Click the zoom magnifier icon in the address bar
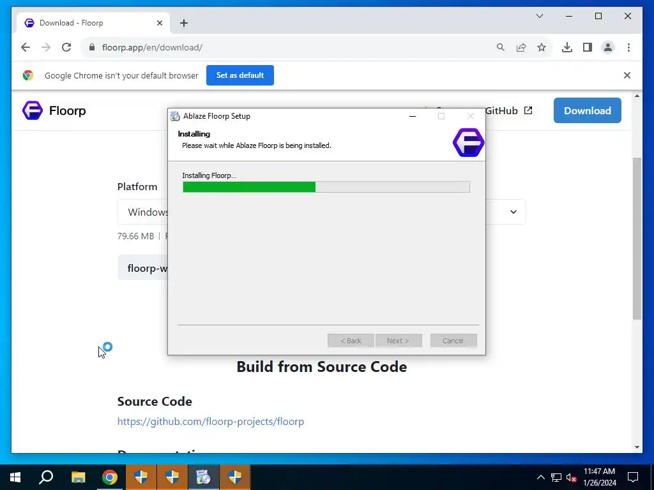The height and width of the screenshot is (490, 654). [501, 47]
